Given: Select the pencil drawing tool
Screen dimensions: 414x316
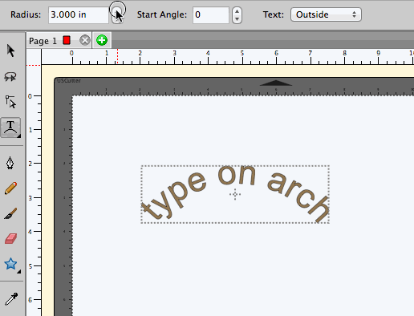Looking at the screenshot, I should 10,188.
